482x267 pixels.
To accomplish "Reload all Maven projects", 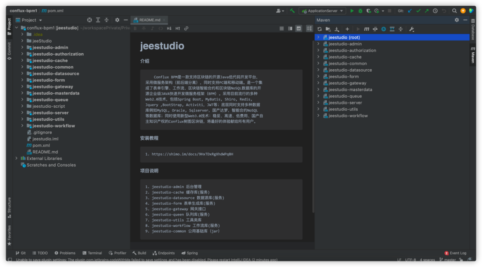I will click(320, 29).
